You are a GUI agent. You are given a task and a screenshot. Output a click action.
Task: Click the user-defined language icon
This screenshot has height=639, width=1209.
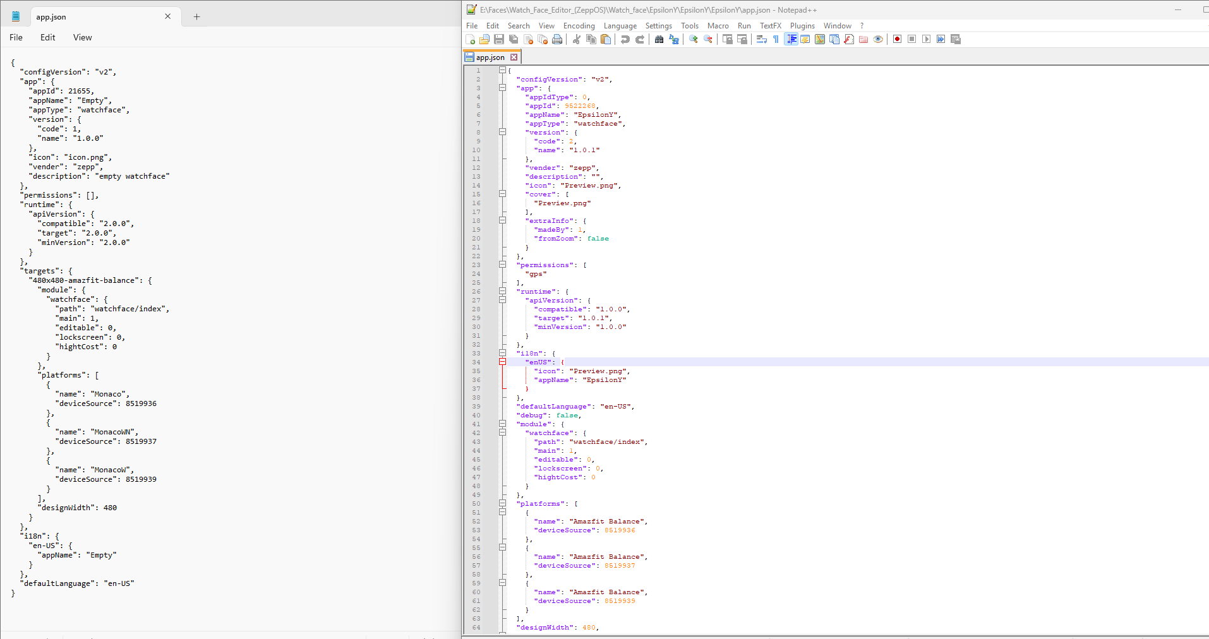tap(805, 39)
